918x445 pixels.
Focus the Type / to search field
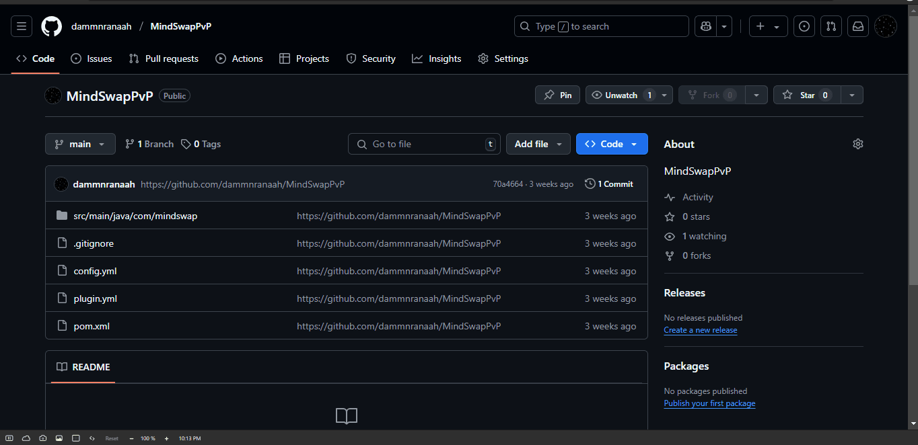[x=602, y=26]
